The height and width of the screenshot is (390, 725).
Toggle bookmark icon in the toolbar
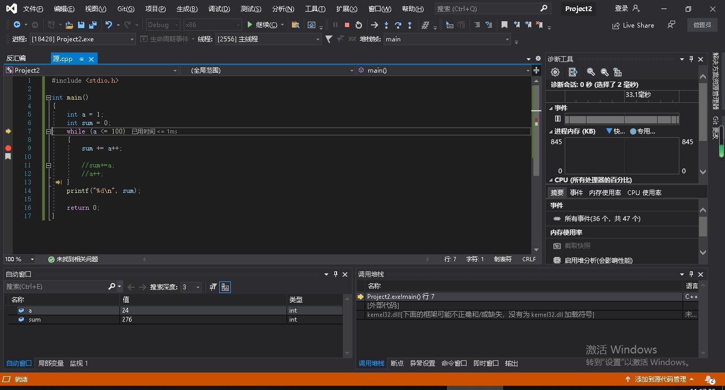point(504,25)
